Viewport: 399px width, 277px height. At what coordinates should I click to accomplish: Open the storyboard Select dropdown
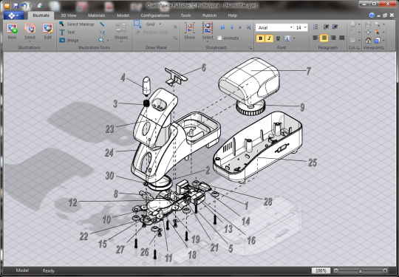pyautogui.click(x=208, y=41)
